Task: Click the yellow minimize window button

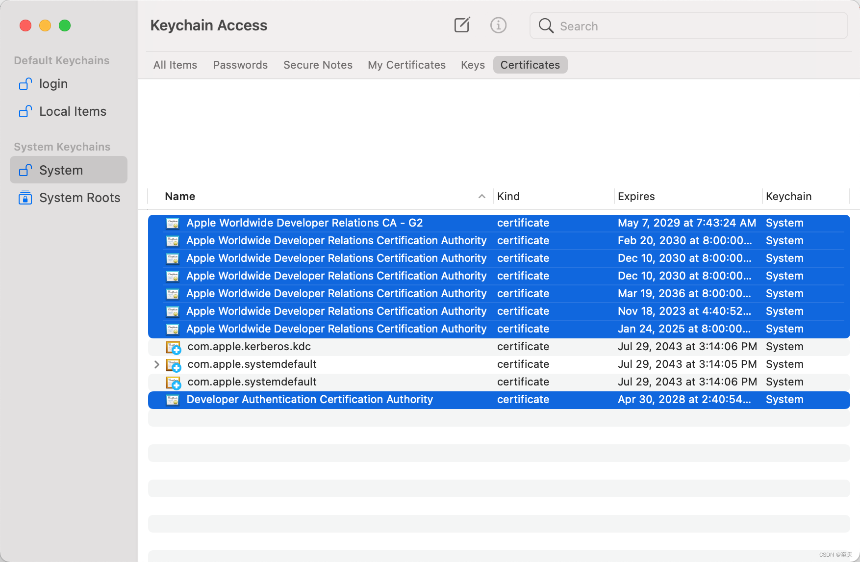Action: click(x=45, y=26)
